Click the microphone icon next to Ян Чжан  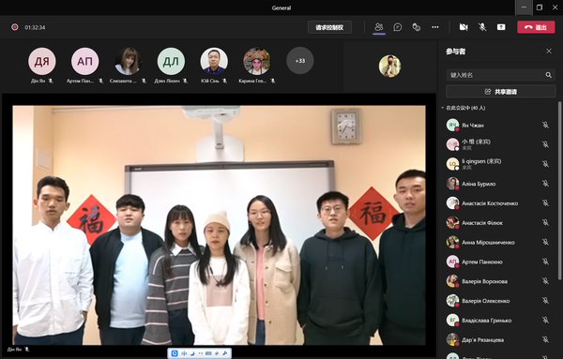tap(545, 125)
